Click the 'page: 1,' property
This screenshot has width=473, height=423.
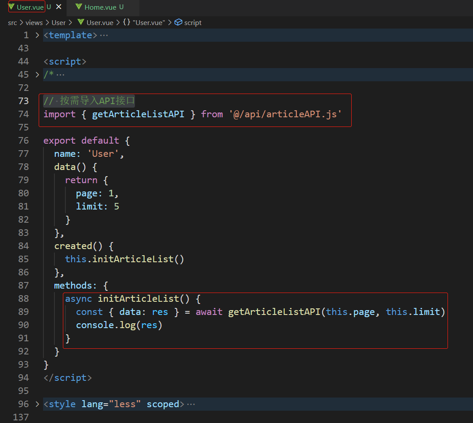[97, 193]
